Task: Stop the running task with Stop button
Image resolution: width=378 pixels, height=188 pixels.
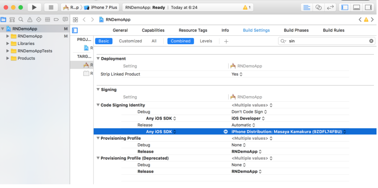Action: coord(51,7)
